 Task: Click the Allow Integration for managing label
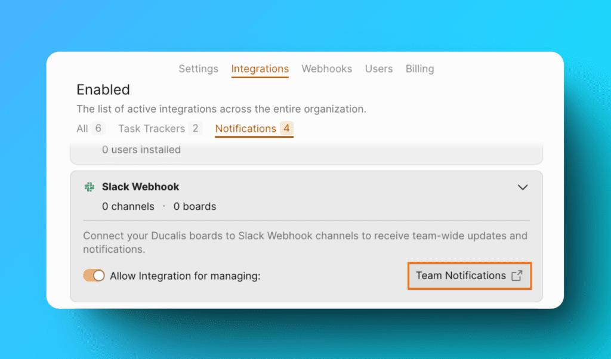tap(185, 276)
